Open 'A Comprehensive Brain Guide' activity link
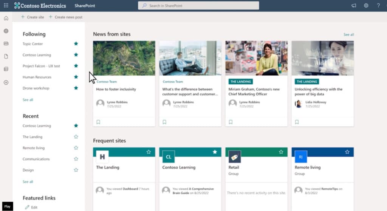The image size is (387, 211). click(x=193, y=191)
